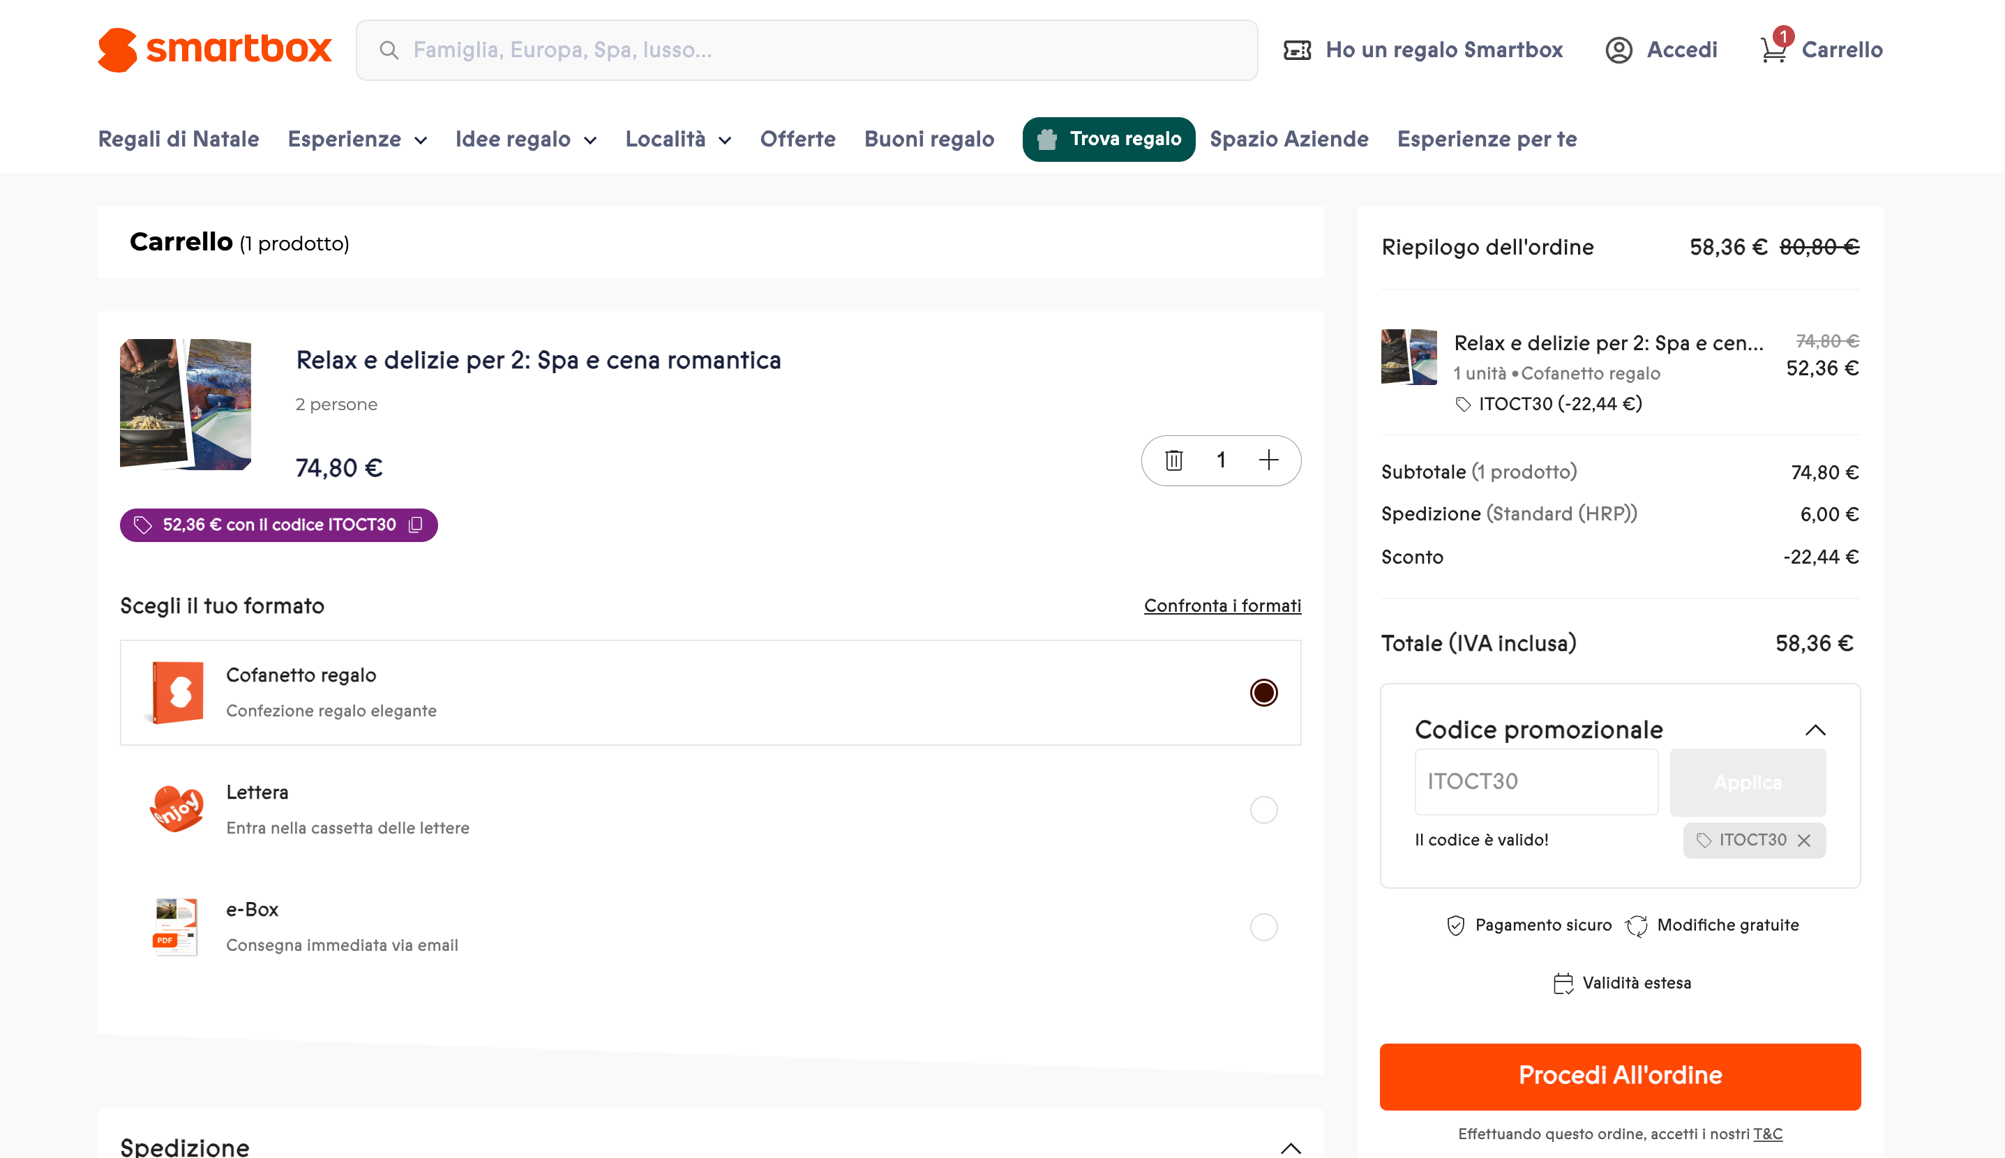Click purple 52,36 € ITOCT30 badge
The width and height of the screenshot is (2005, 1158).
(278, 525)
